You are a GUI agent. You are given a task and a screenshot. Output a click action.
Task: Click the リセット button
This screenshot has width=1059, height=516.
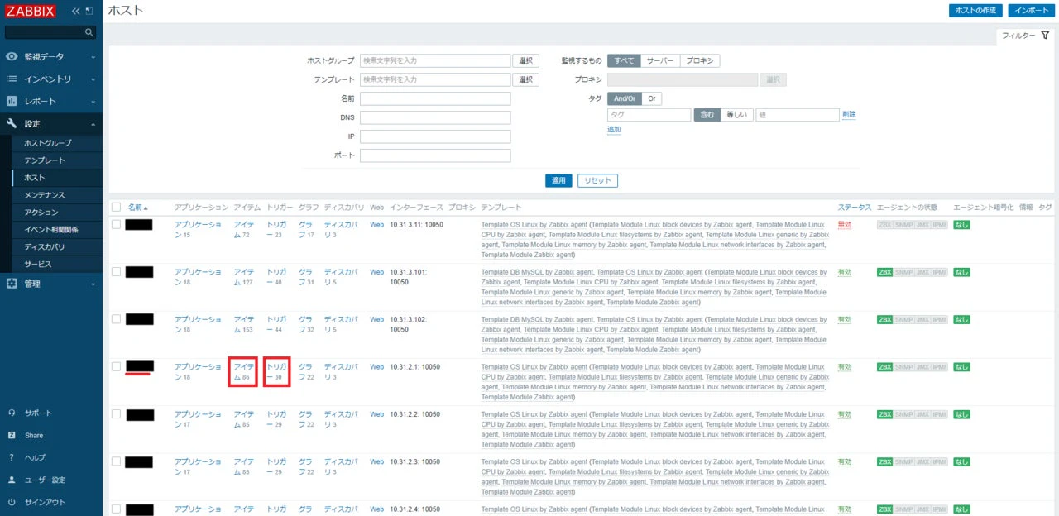pyautogui.click(x=597, y=180)
